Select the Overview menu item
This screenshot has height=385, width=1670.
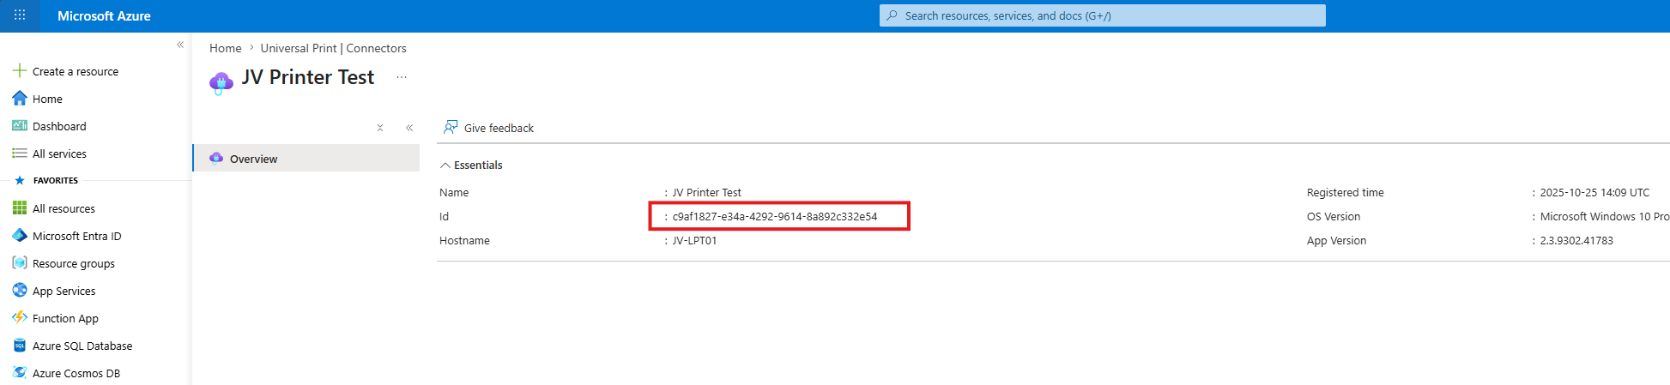point(307,158)
